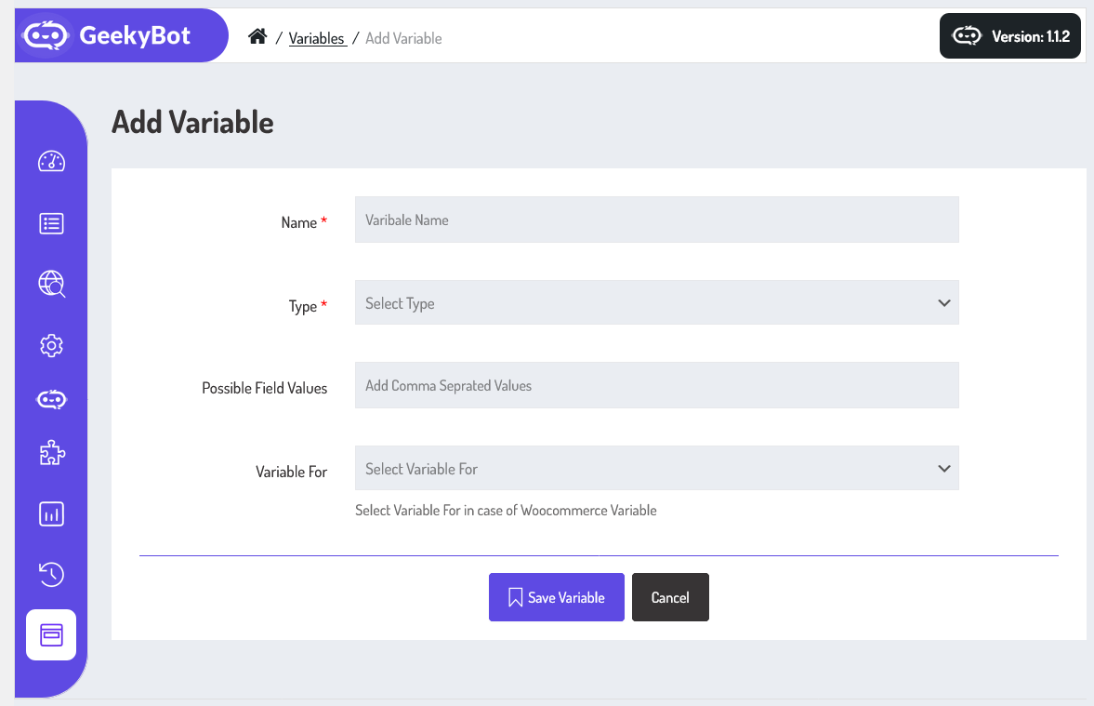Click the bar chart reports icon

pos(51,513)
